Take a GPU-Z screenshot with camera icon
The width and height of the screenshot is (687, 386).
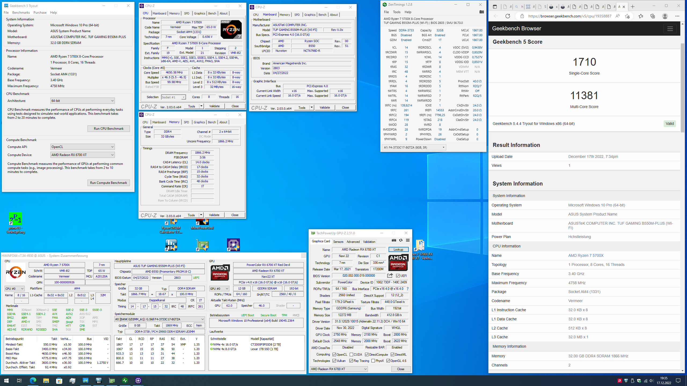click(394, 240)
